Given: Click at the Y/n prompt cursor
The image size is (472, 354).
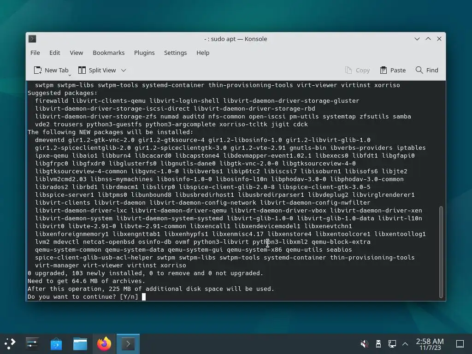Looking at the screenshot, I should tap(144, 297).
